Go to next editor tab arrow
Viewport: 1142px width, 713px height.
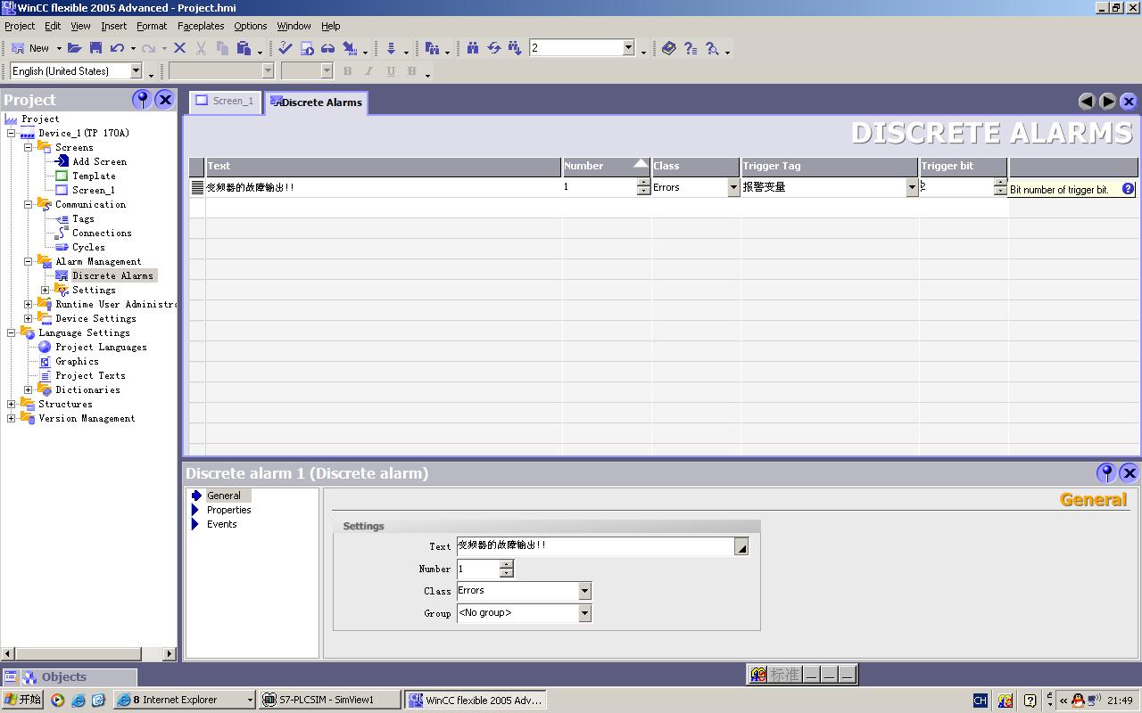pyautogui.click(x=1108, y=102)
